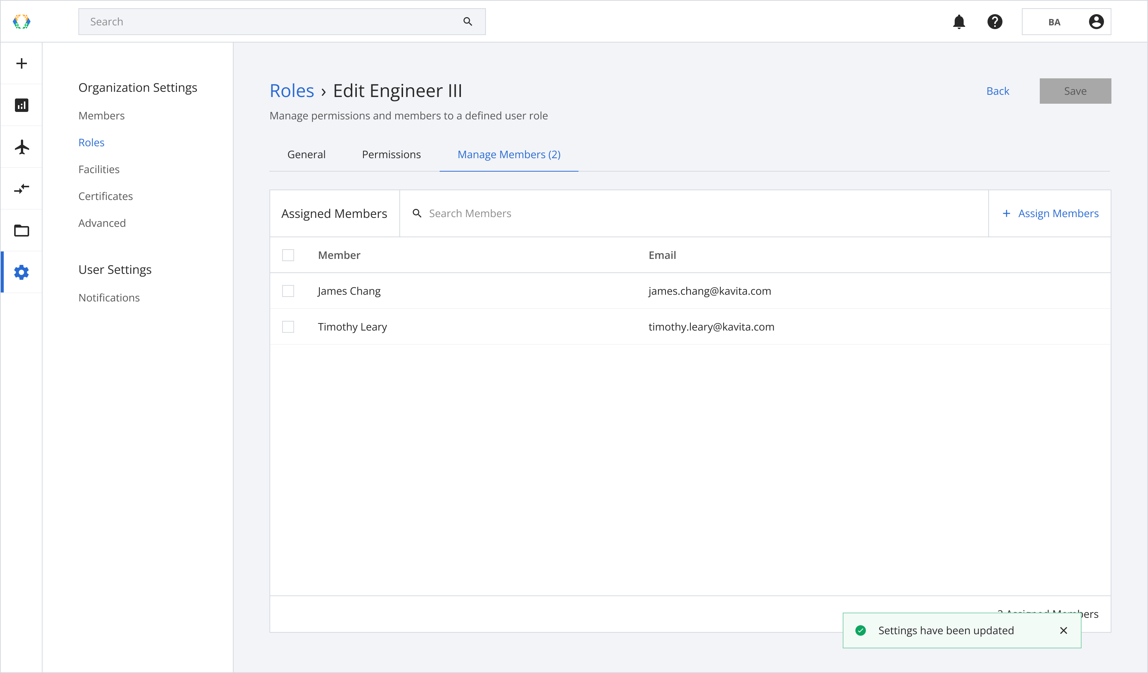This screenshot has width=1148, height=673.
Task: Click the colorful hexagon app logo
Action: (21, 21)
